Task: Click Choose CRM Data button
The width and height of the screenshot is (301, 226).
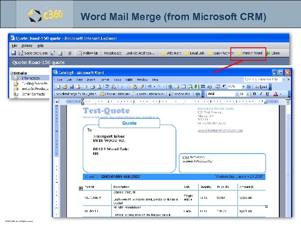Action: (115, 94)
